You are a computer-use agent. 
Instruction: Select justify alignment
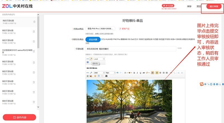point(167,73)
